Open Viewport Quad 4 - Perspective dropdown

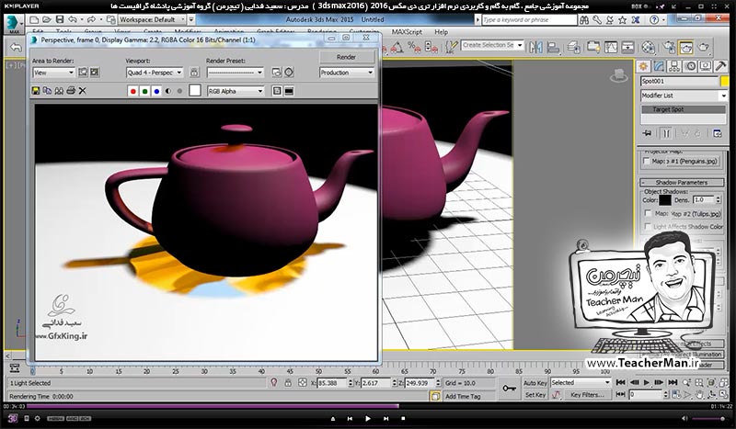coord(155,73)
